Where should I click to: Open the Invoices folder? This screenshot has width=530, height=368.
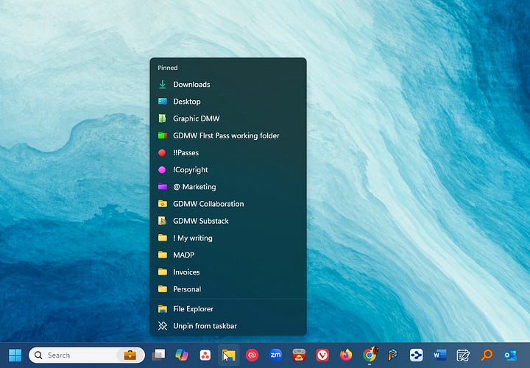tap(228, 272)
